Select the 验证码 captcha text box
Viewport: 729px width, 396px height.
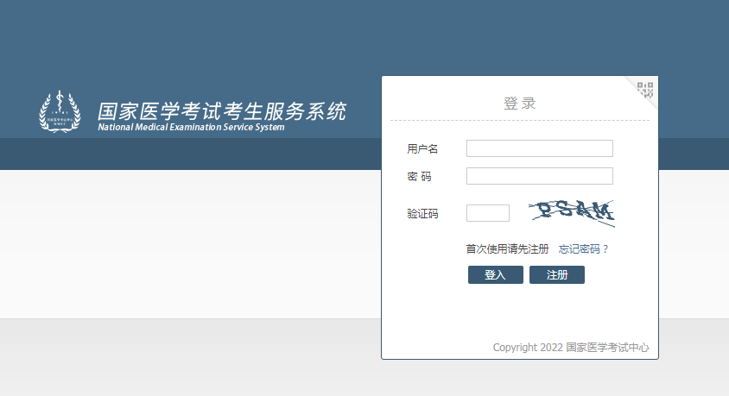click(487, 213)
